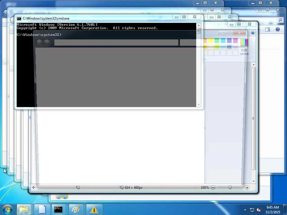Zoom in with Paint's plus button
This screenshot has width=287, height=215.
pyautogui.click(x=247, y=188)
